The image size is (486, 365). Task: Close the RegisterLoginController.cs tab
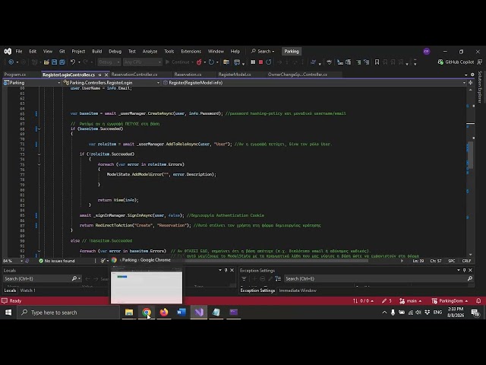coord(106,75)
